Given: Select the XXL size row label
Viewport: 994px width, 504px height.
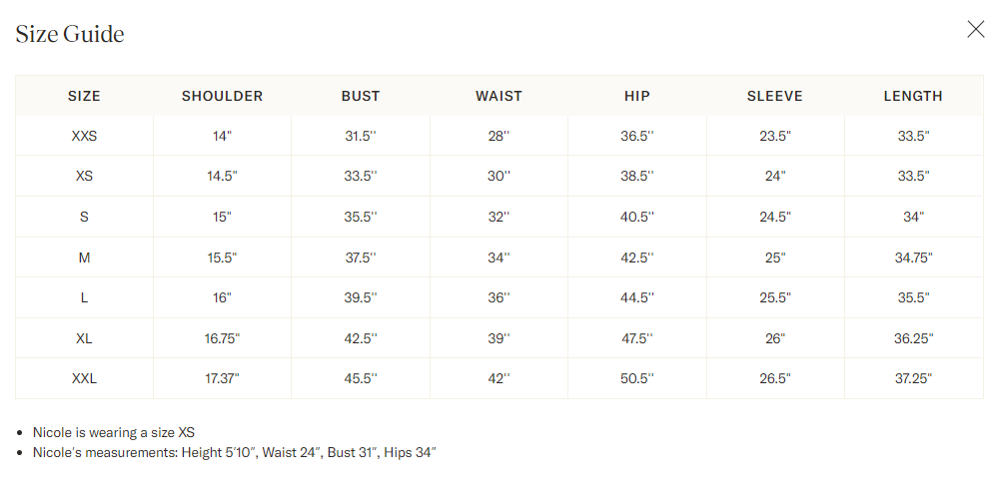Looking at the screenshot, I should coord(84,378).
